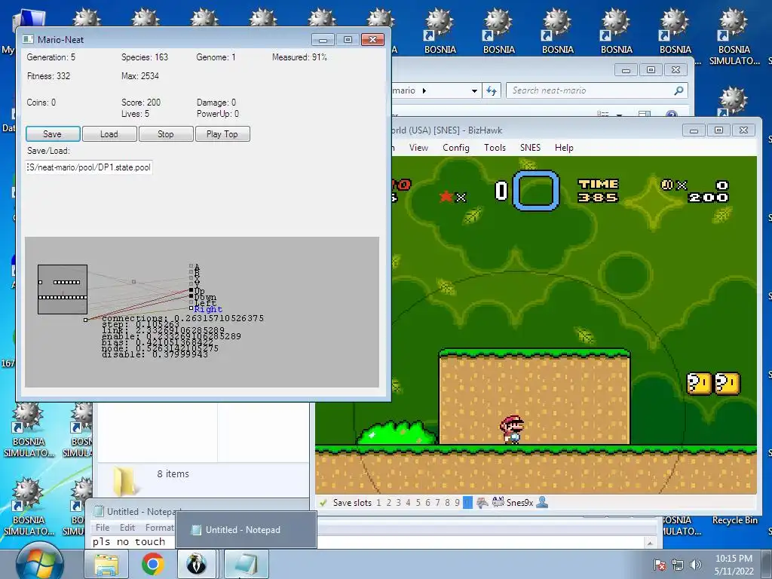Click the 'Max: 2534' label
The width and height of the screenshot is (772, 579).
click(x=140, y=76)
